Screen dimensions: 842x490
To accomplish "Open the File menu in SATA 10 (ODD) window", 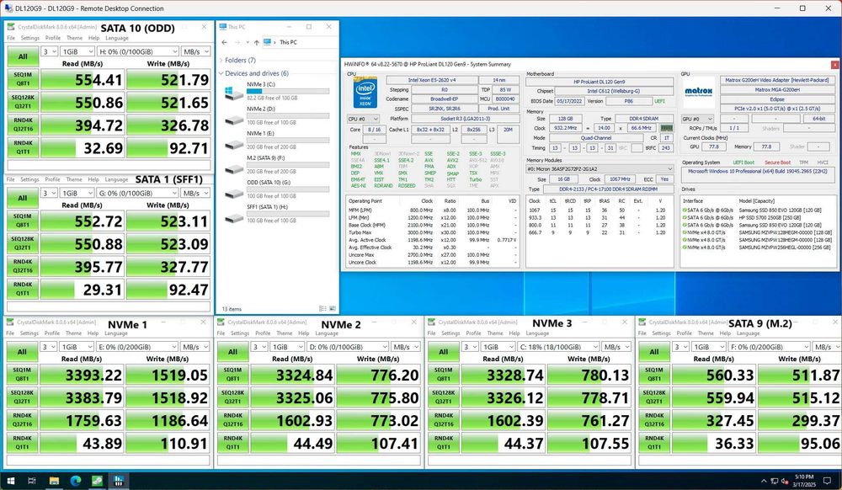I will 11,38.
